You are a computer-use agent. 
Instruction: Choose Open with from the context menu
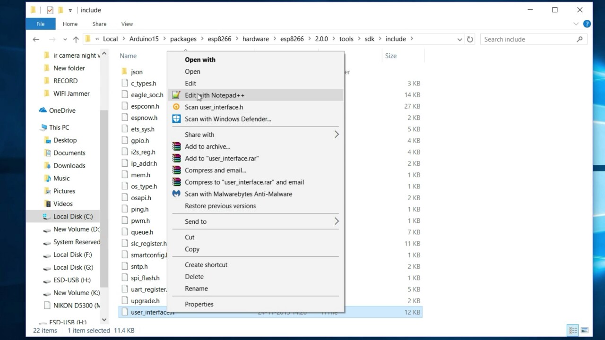pyautogui.click(x=200, y=59)
